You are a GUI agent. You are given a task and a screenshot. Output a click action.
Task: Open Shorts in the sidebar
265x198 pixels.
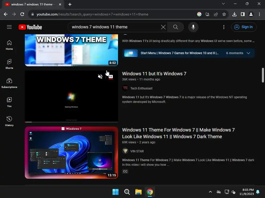9,64
